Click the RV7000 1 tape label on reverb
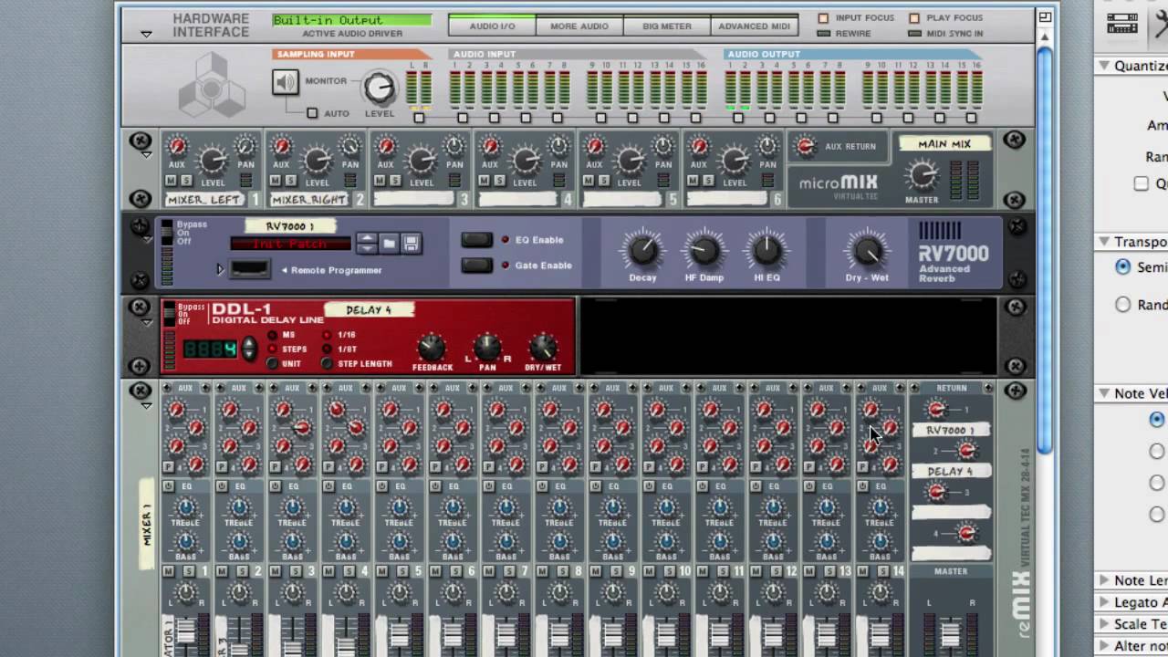The width and height of the screenshot is (1168, 657). 290,226
